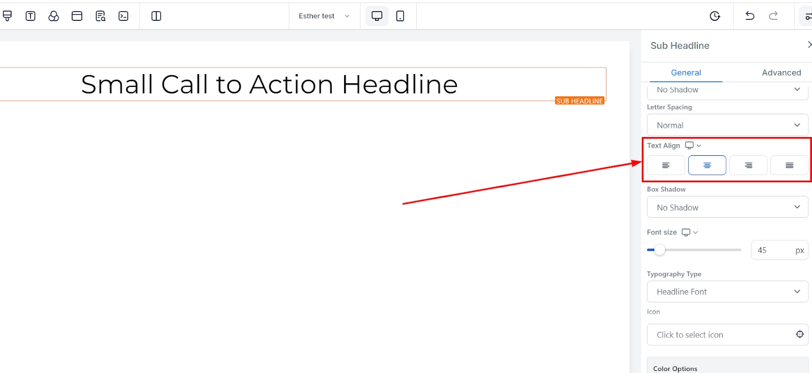Viewport: 812px width, 373px height.
Task: Click the paint brush theme icon
Action: (7, 16)
